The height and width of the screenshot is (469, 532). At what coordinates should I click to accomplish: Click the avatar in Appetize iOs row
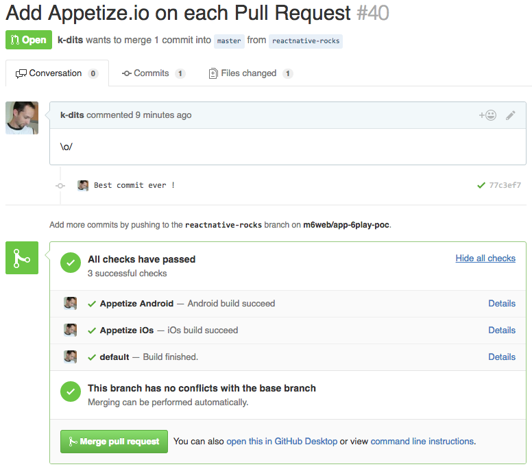[70, 330]
